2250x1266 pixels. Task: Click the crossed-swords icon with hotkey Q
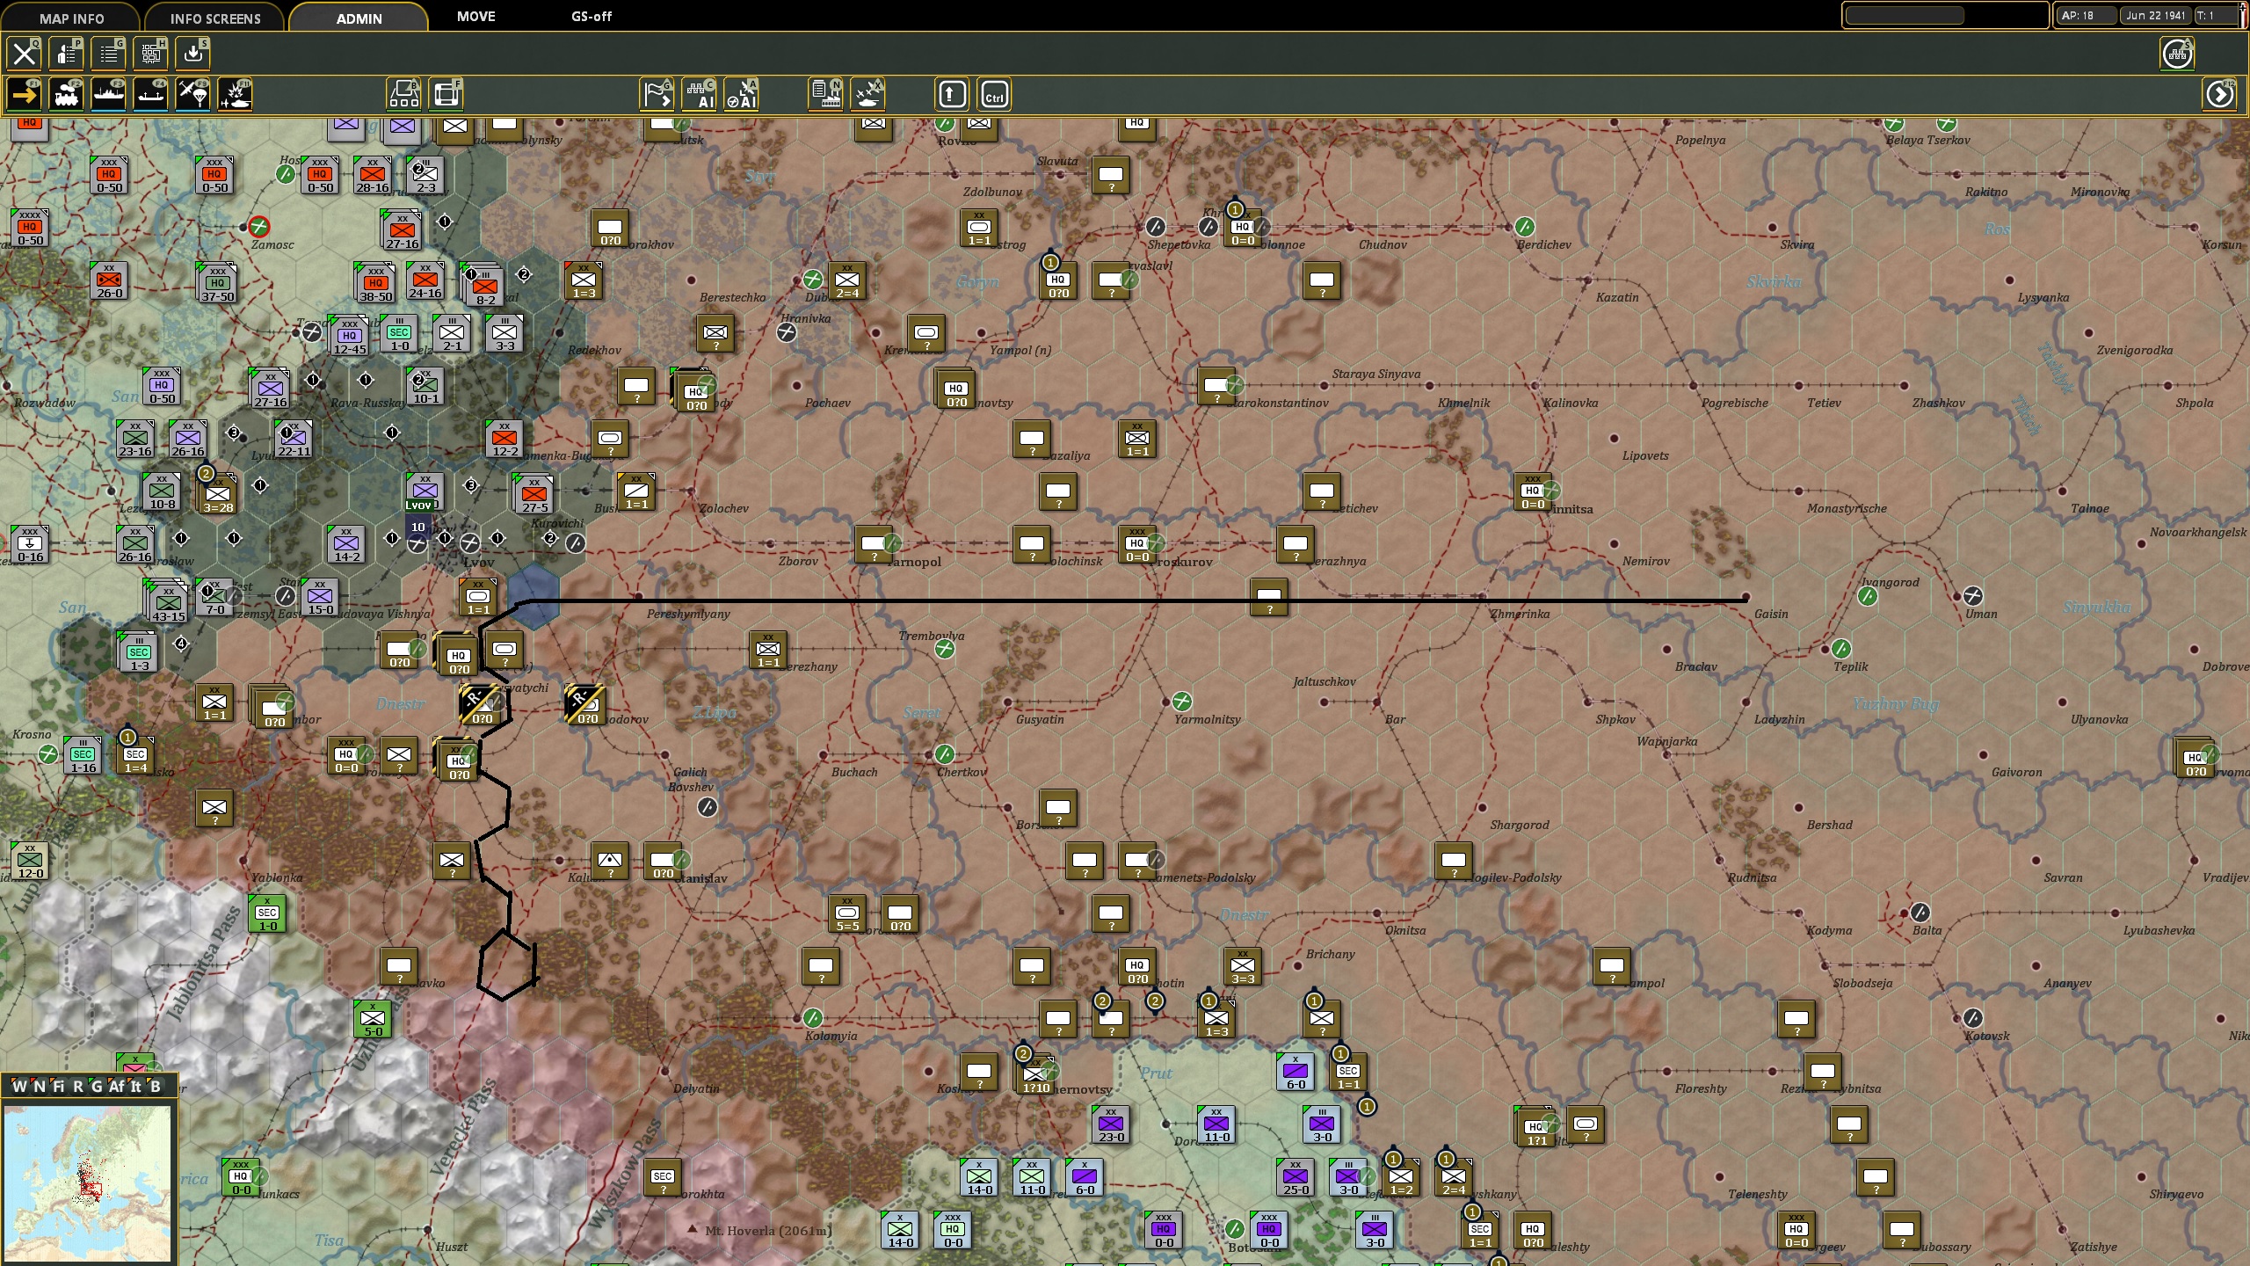[25, 54]
